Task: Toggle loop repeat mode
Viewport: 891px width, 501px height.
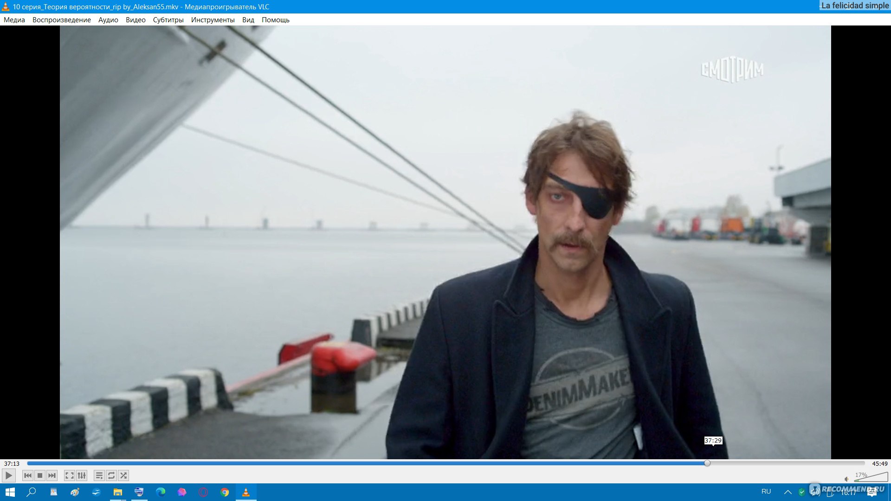Action: 111,475
